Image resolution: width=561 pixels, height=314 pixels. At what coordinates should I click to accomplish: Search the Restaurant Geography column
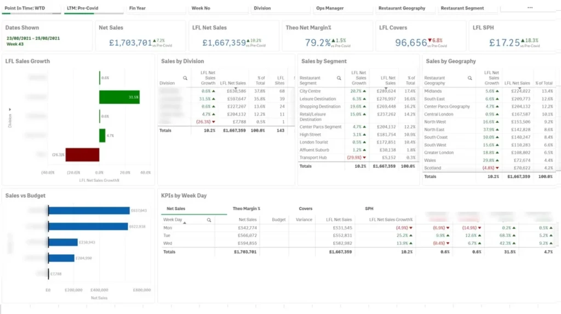click(x=470, y=78)
